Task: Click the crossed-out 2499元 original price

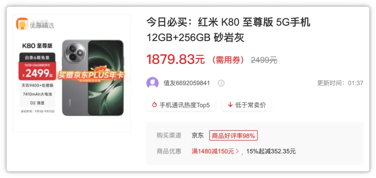Action: click(264, 60)
